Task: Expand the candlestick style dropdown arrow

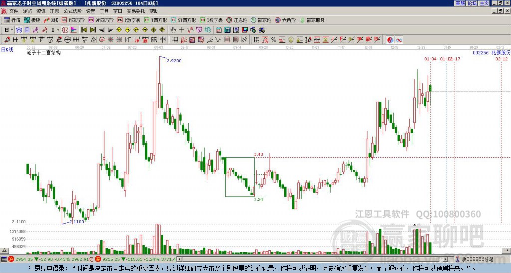Action: pyautogui.click(x=58, y=30)
